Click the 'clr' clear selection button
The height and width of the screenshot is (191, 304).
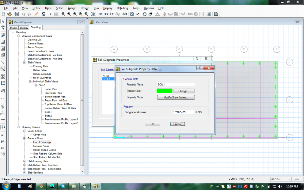[3, 148]
